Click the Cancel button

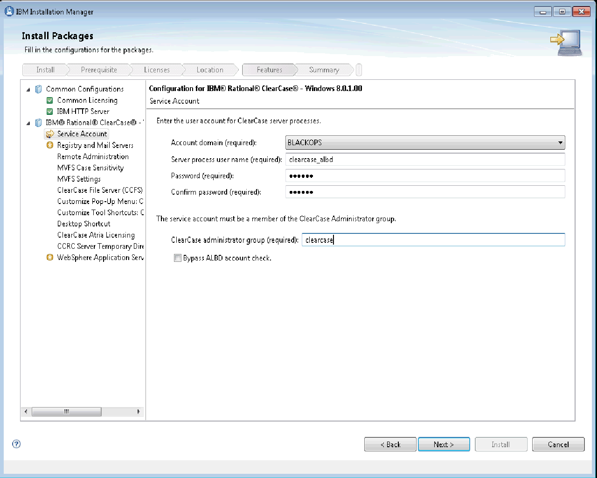click(x=558, y=444)
